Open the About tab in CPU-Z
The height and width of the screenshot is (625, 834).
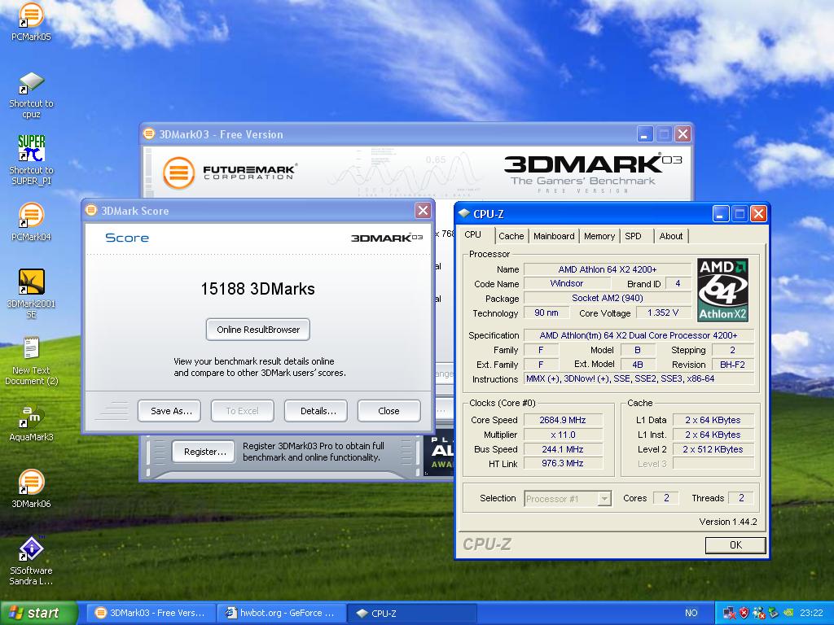pyautogui.click(x=671, y=236)
